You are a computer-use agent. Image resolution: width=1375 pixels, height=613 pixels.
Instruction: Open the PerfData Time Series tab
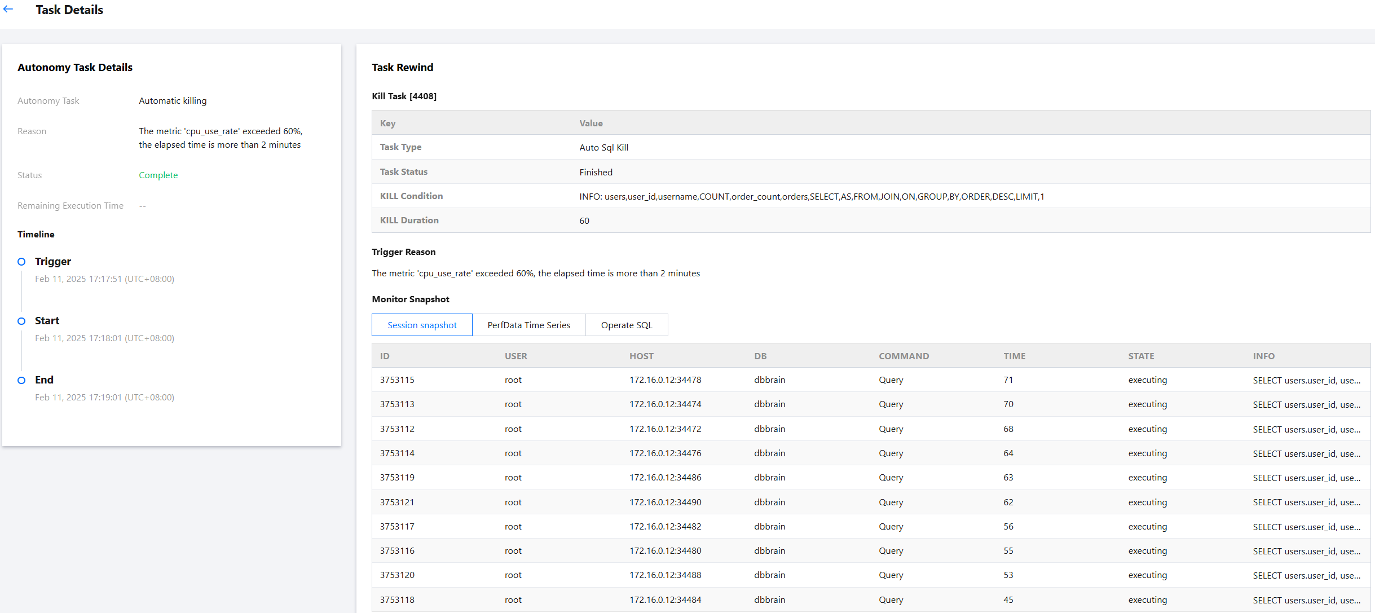[x=528, y=325]
